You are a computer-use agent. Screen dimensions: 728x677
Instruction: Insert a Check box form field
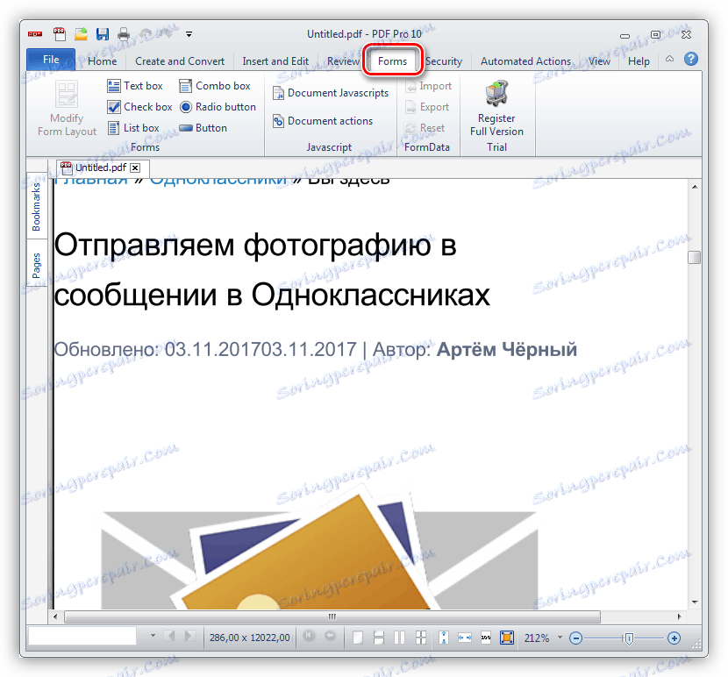[x=139, y=107]
